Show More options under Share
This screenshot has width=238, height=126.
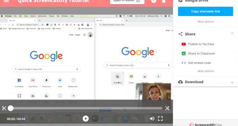[x=205, y=71]
